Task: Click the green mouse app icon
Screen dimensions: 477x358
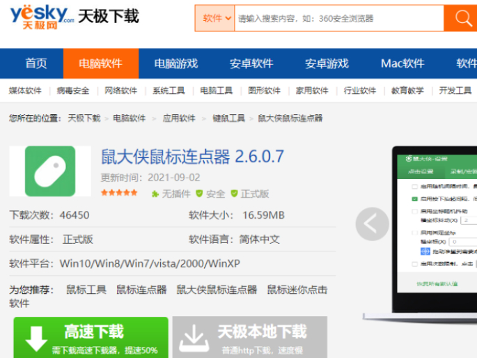Action: tap(50, 171)
